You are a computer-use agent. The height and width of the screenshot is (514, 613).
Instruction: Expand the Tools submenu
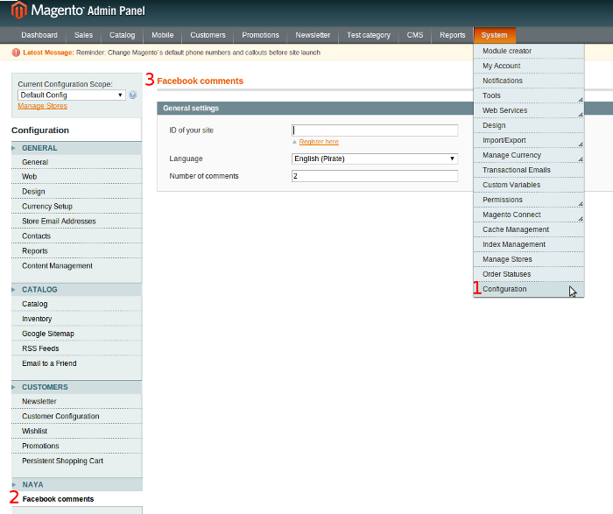[x=529, y=95]
